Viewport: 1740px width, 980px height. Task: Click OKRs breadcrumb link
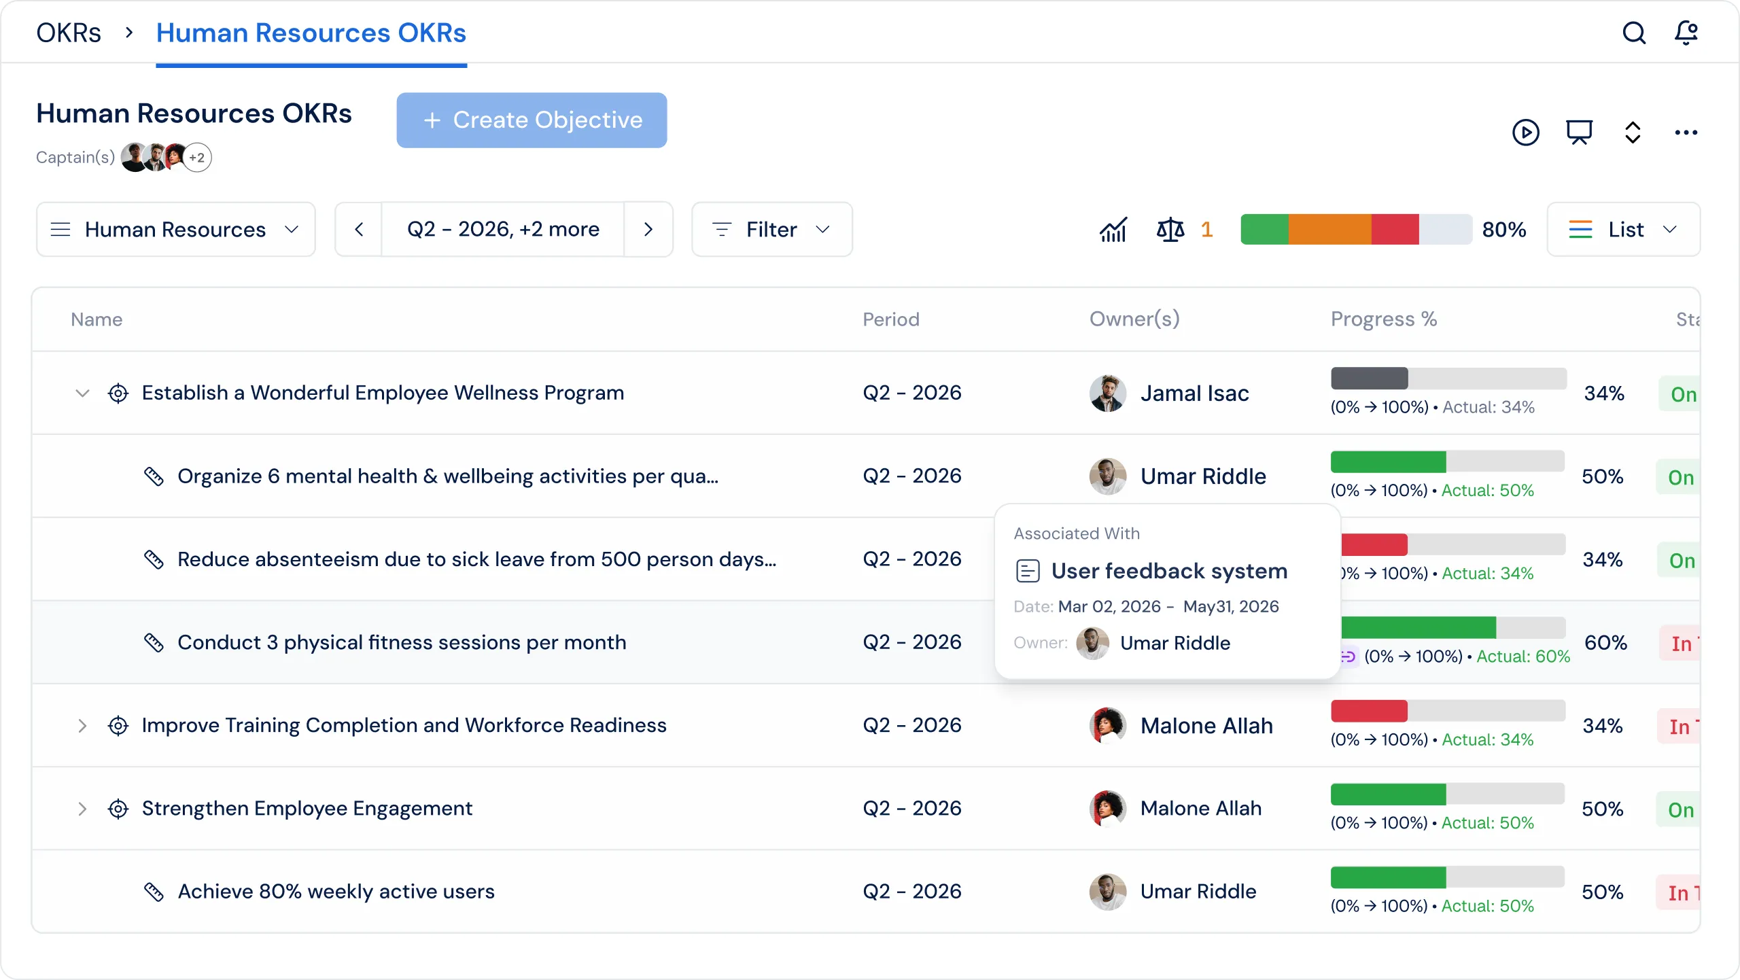pos(69,33)
